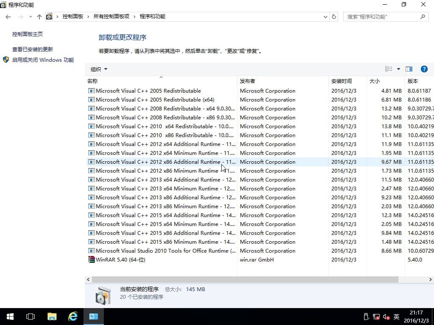434x325 pixels.
Task: Select Visual C++ 2008 x86 9.0.30 icon
Action: click(x=92, y=117)
